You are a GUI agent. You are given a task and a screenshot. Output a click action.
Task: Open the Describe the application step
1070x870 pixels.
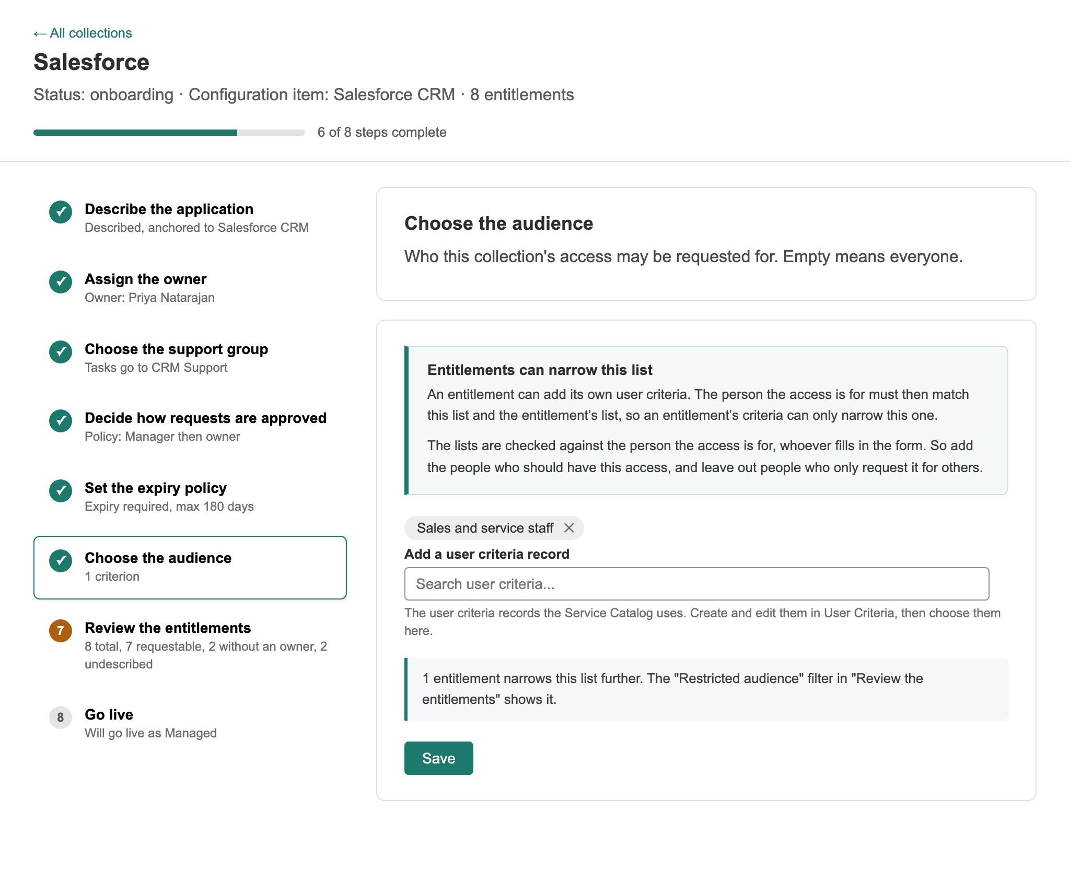[190, 218]
